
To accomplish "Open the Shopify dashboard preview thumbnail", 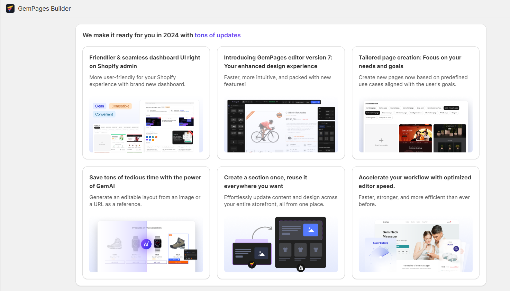I will (146, 125).
